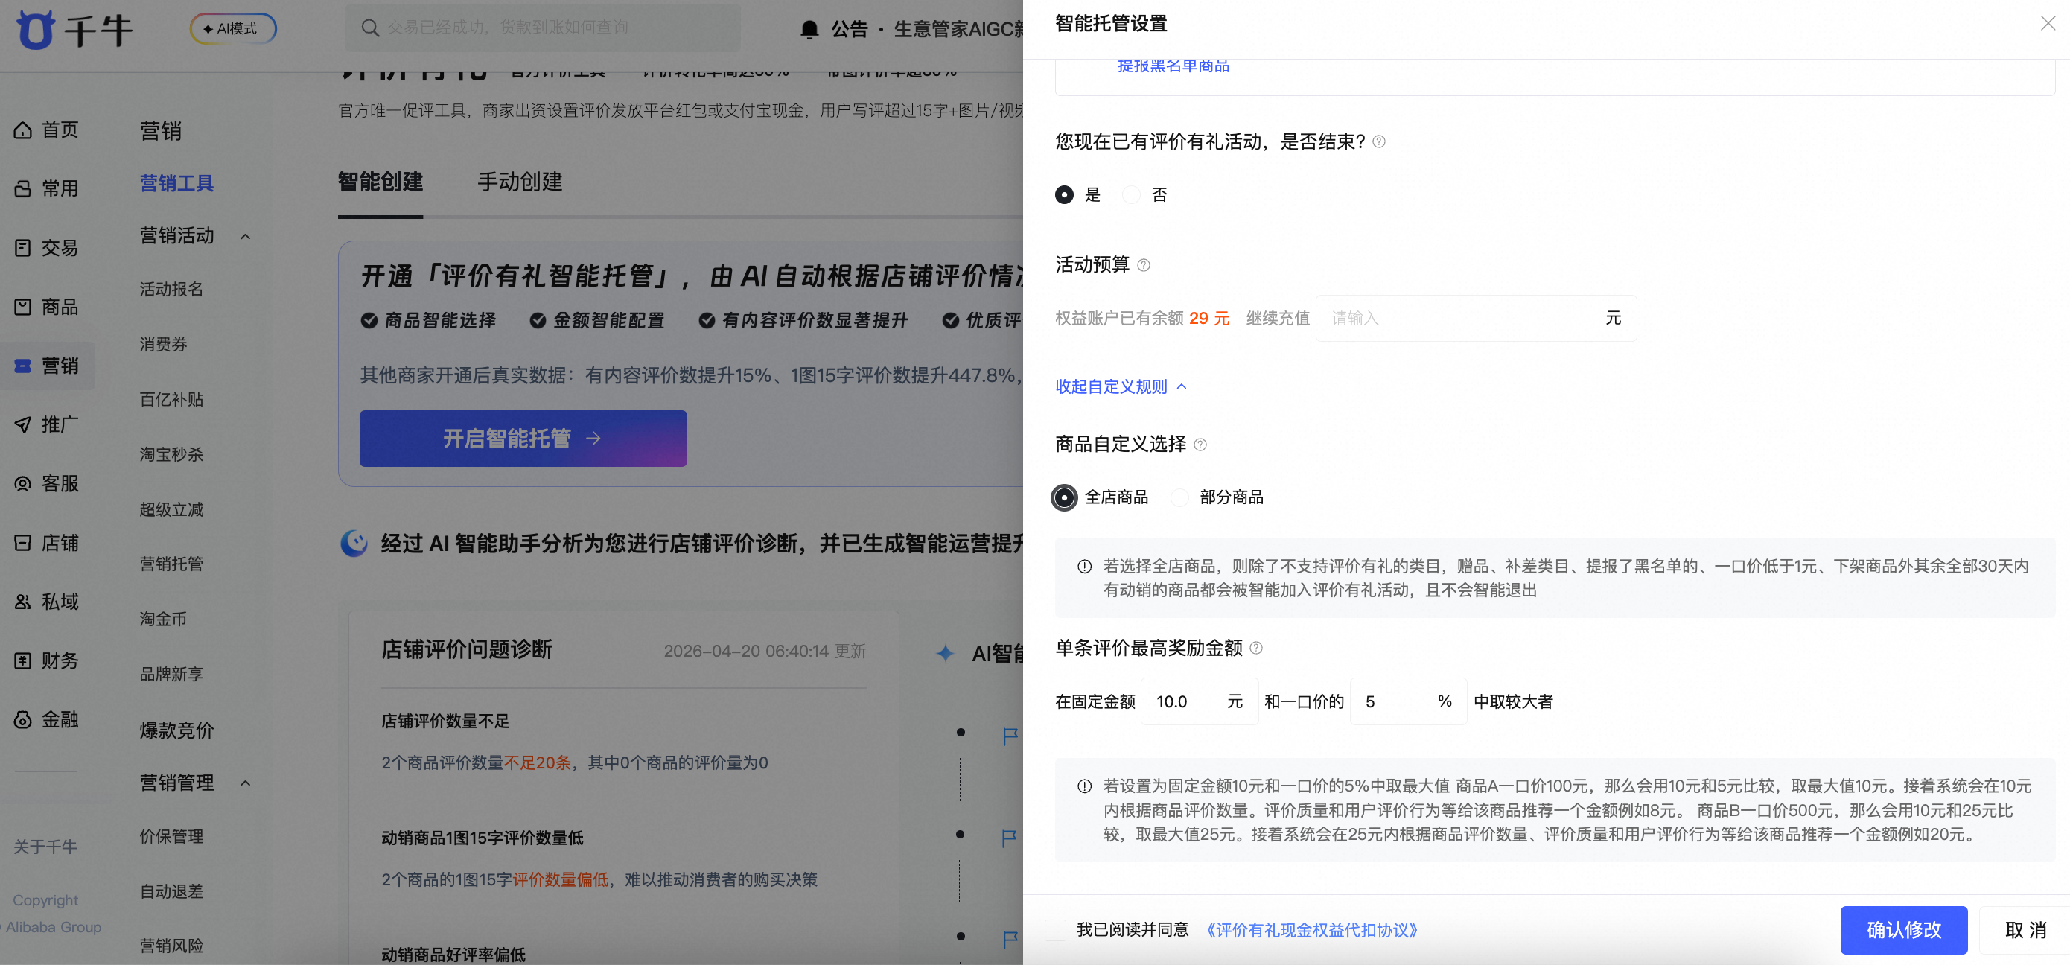The width and height of the screenshot is (2070, 965).
Task: Click the 营销 sidebar icon
Action: click(22, 366)
